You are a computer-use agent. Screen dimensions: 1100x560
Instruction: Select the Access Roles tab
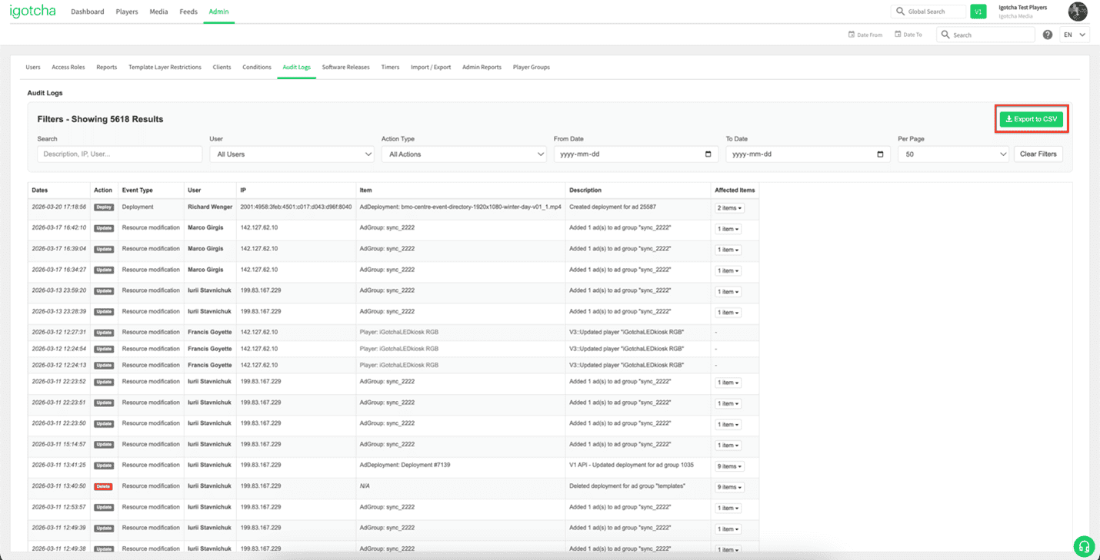(68, 67)
